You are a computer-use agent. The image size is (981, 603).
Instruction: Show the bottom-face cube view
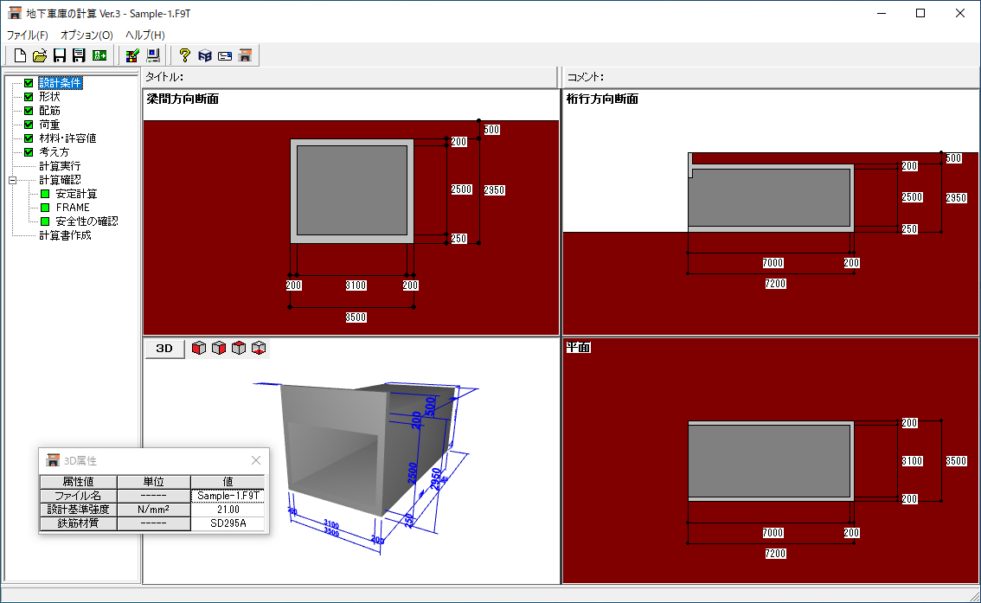tap(259, 349)
